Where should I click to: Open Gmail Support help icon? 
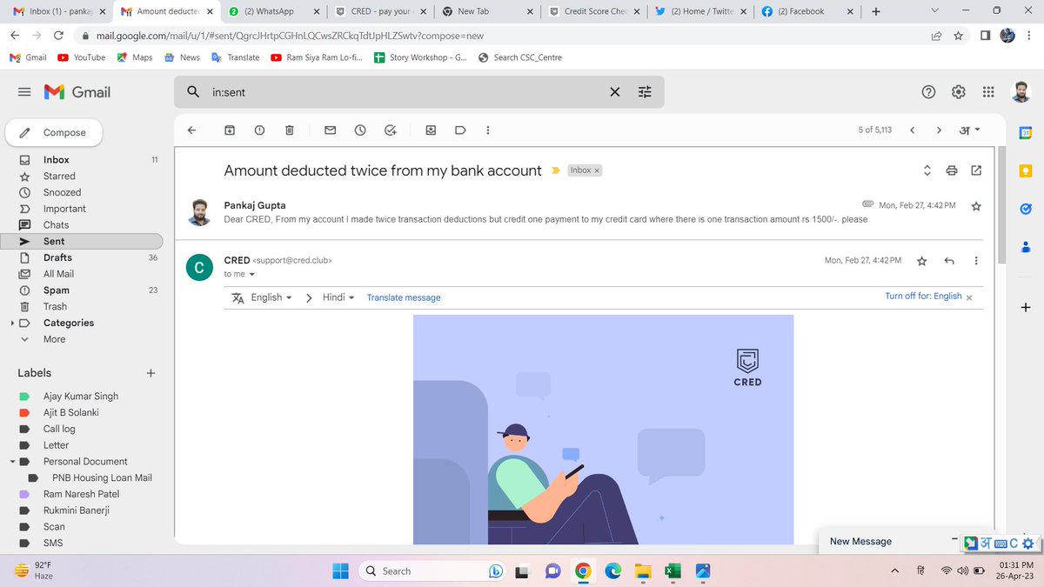(x=928, y=91)
